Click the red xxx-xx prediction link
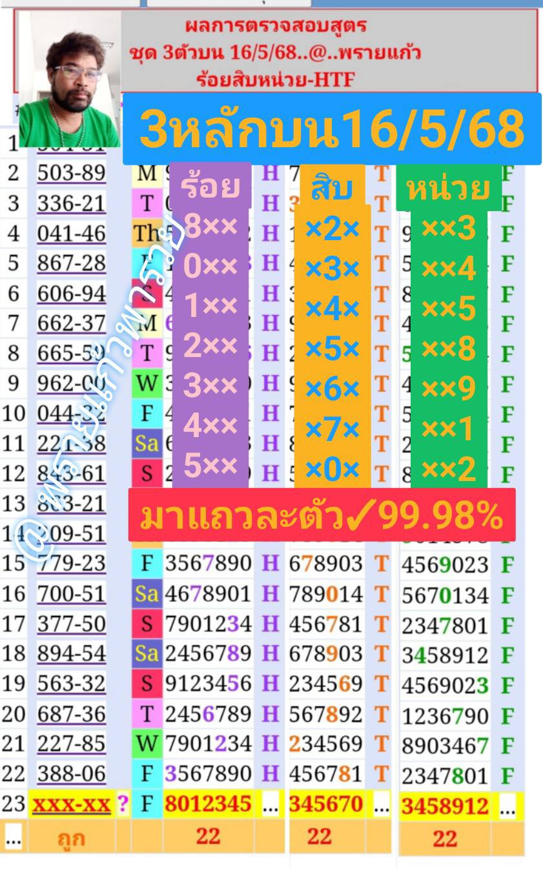Screen dimensions: 543x869 point(72,804)
